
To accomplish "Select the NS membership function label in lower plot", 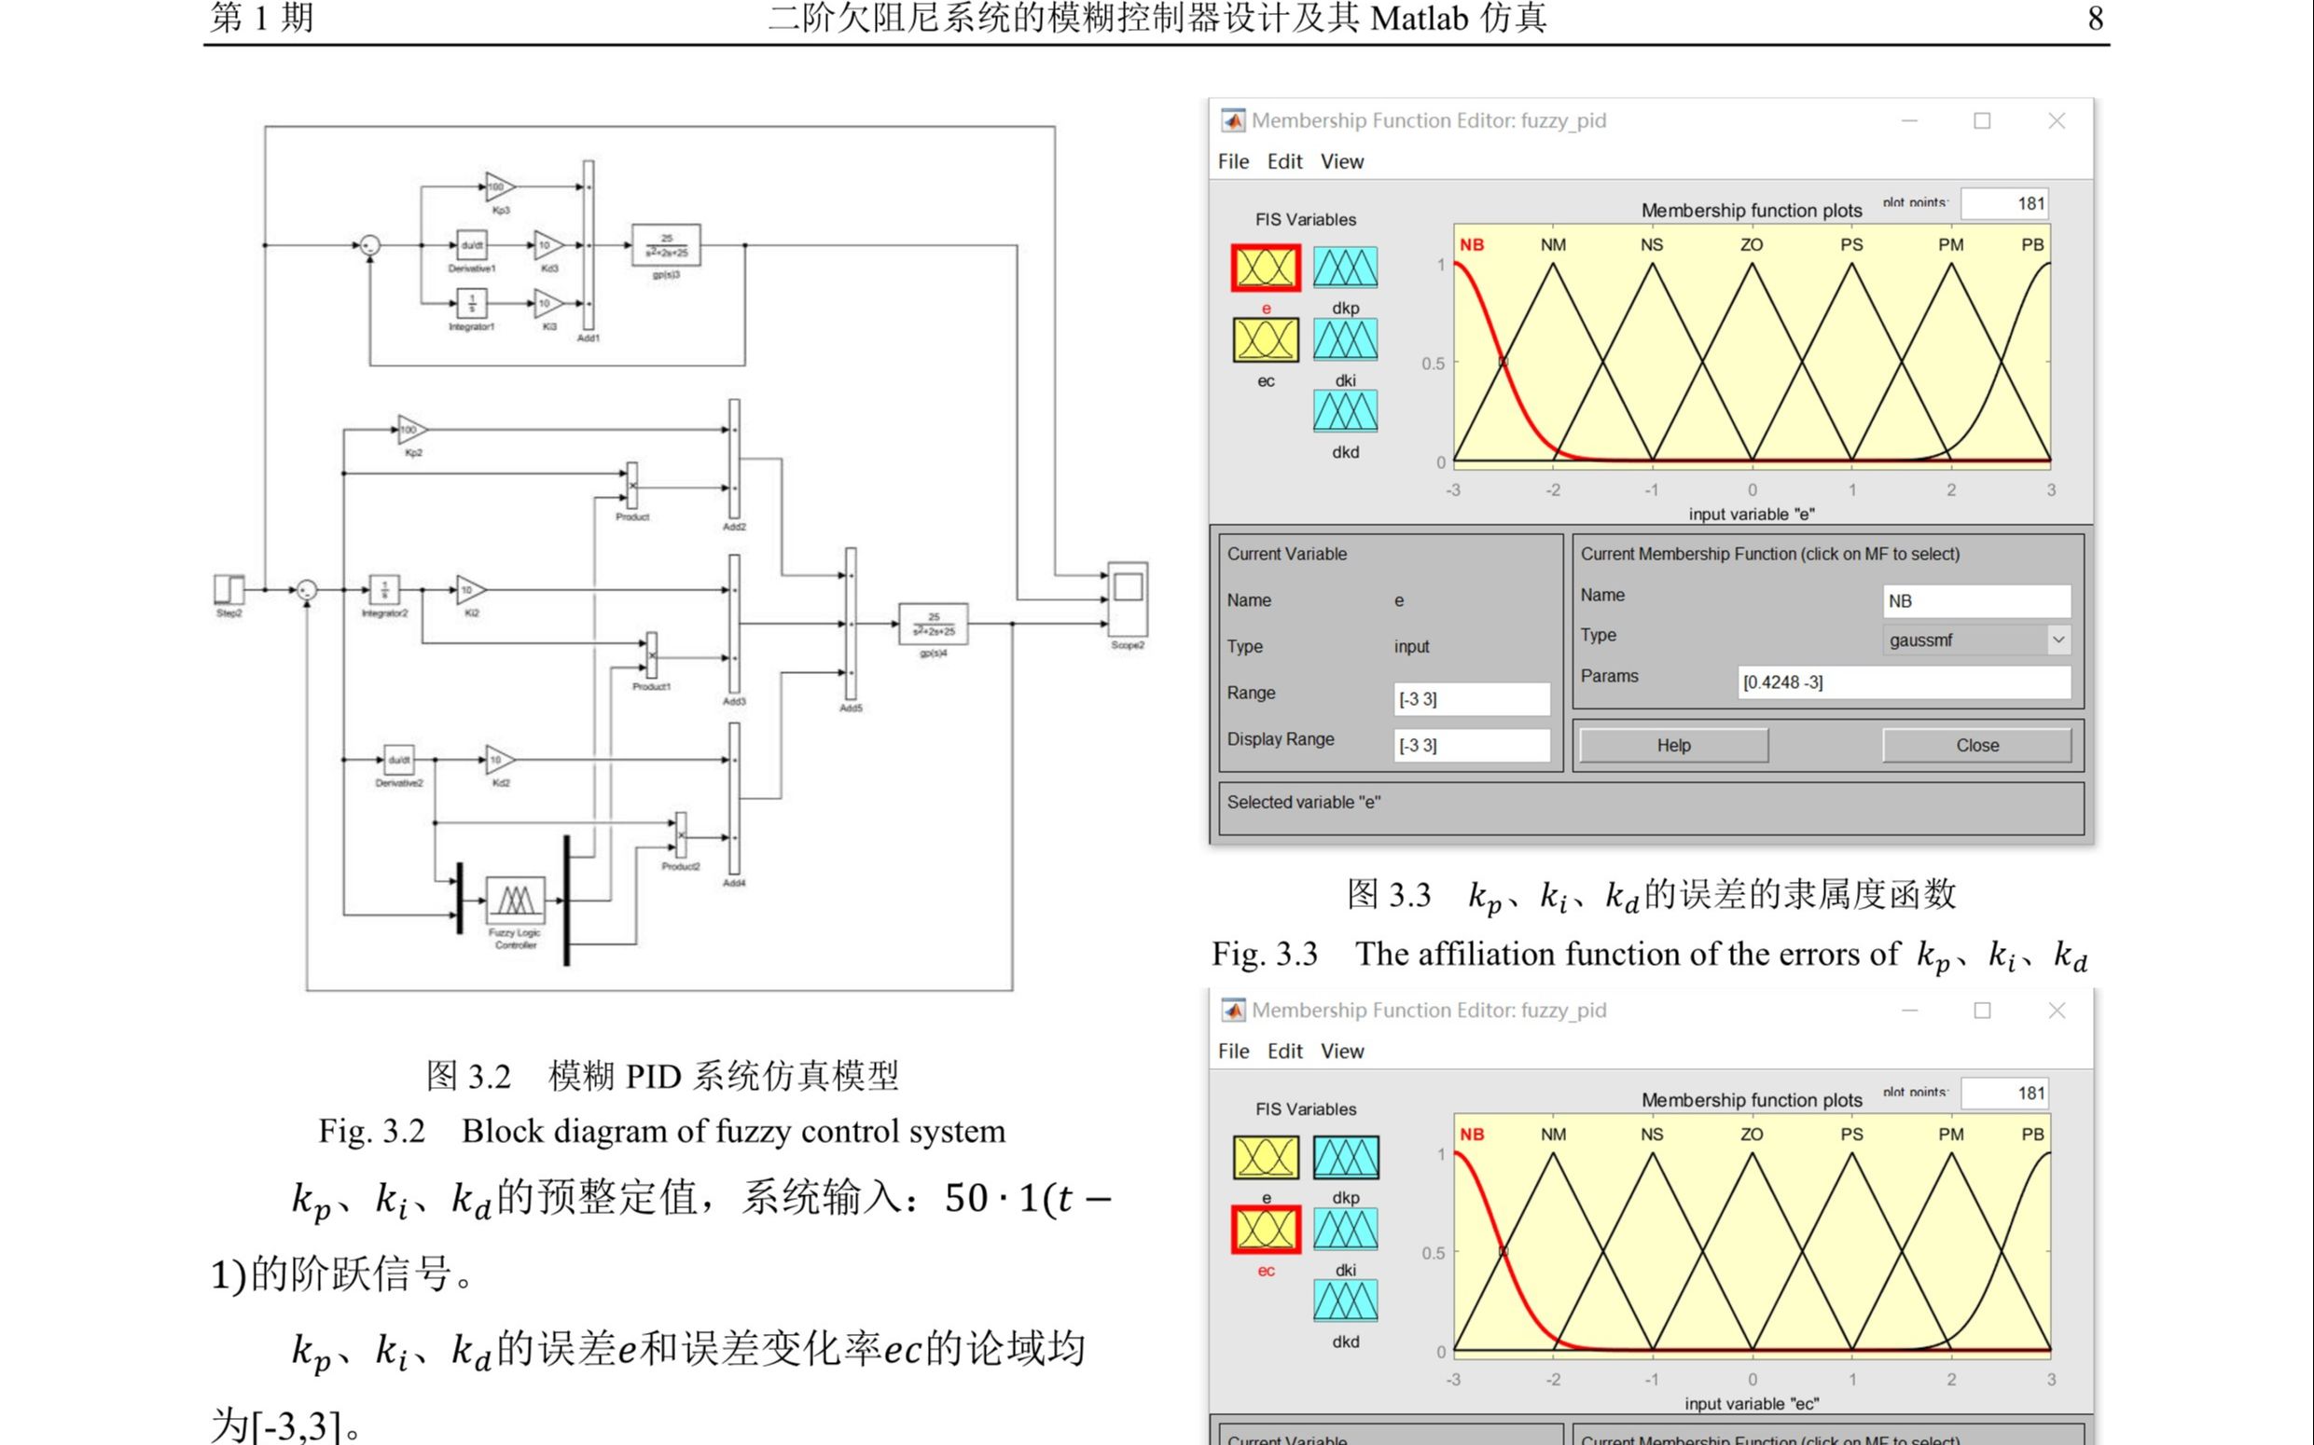I will pyautogui.click(x=1652, y=1135).
